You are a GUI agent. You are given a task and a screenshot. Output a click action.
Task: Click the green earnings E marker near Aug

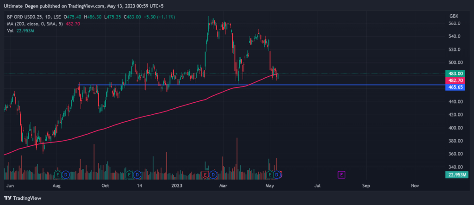pyautogui.click(x=58, y=174)
